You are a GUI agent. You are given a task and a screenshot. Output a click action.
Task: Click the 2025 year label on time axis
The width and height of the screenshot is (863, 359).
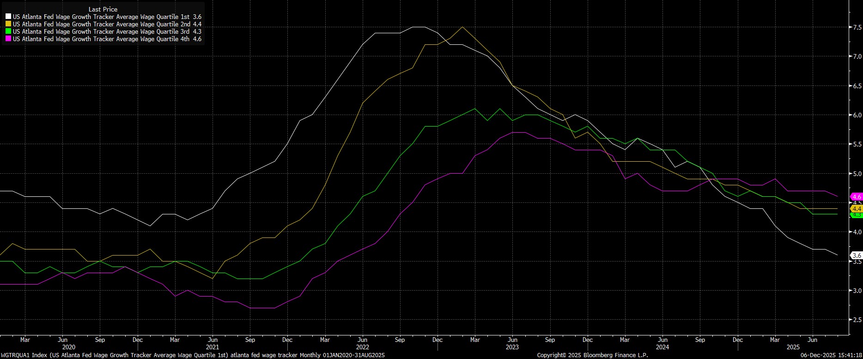point(812,347)
